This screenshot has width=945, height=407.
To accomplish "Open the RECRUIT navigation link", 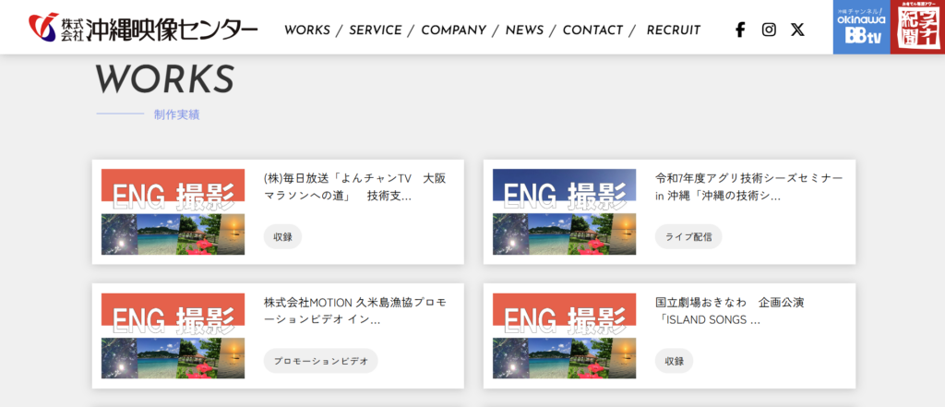I will (673, 30).
